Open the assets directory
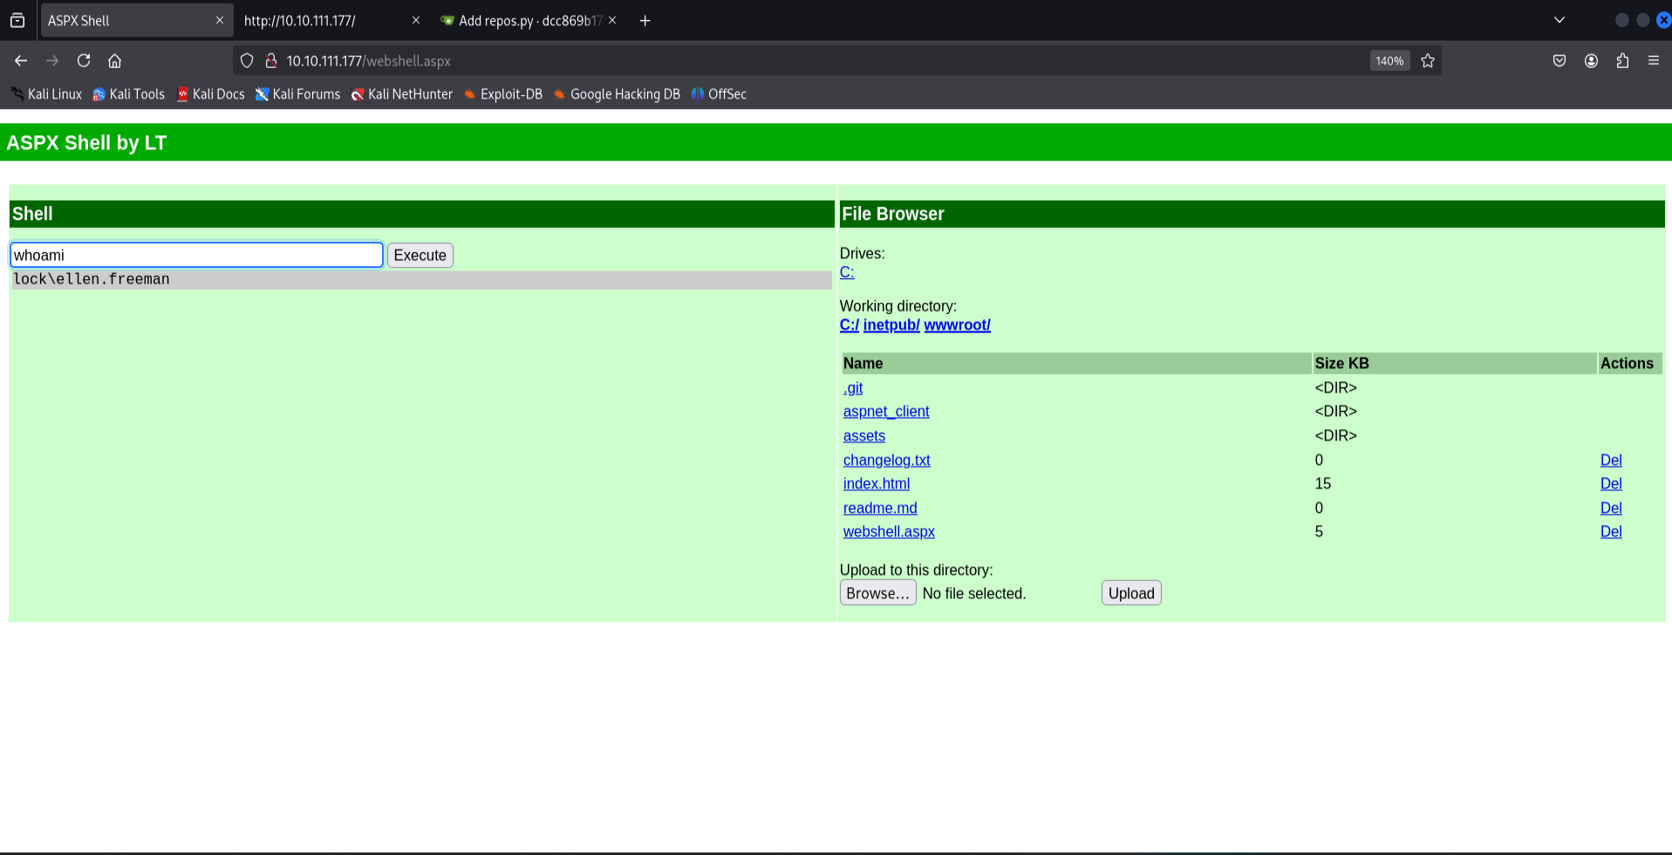 pos(864,436)
